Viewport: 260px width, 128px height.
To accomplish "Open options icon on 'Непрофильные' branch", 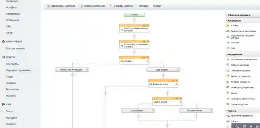I will [x=211, y=110].
